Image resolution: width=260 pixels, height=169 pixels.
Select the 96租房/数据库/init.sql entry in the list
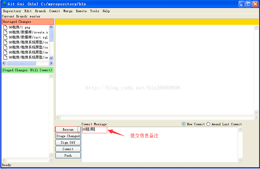click(28, 37)
